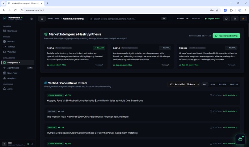Ask AI About This on Tesla card
Screen dimensions: 249x147
(57, 65)
